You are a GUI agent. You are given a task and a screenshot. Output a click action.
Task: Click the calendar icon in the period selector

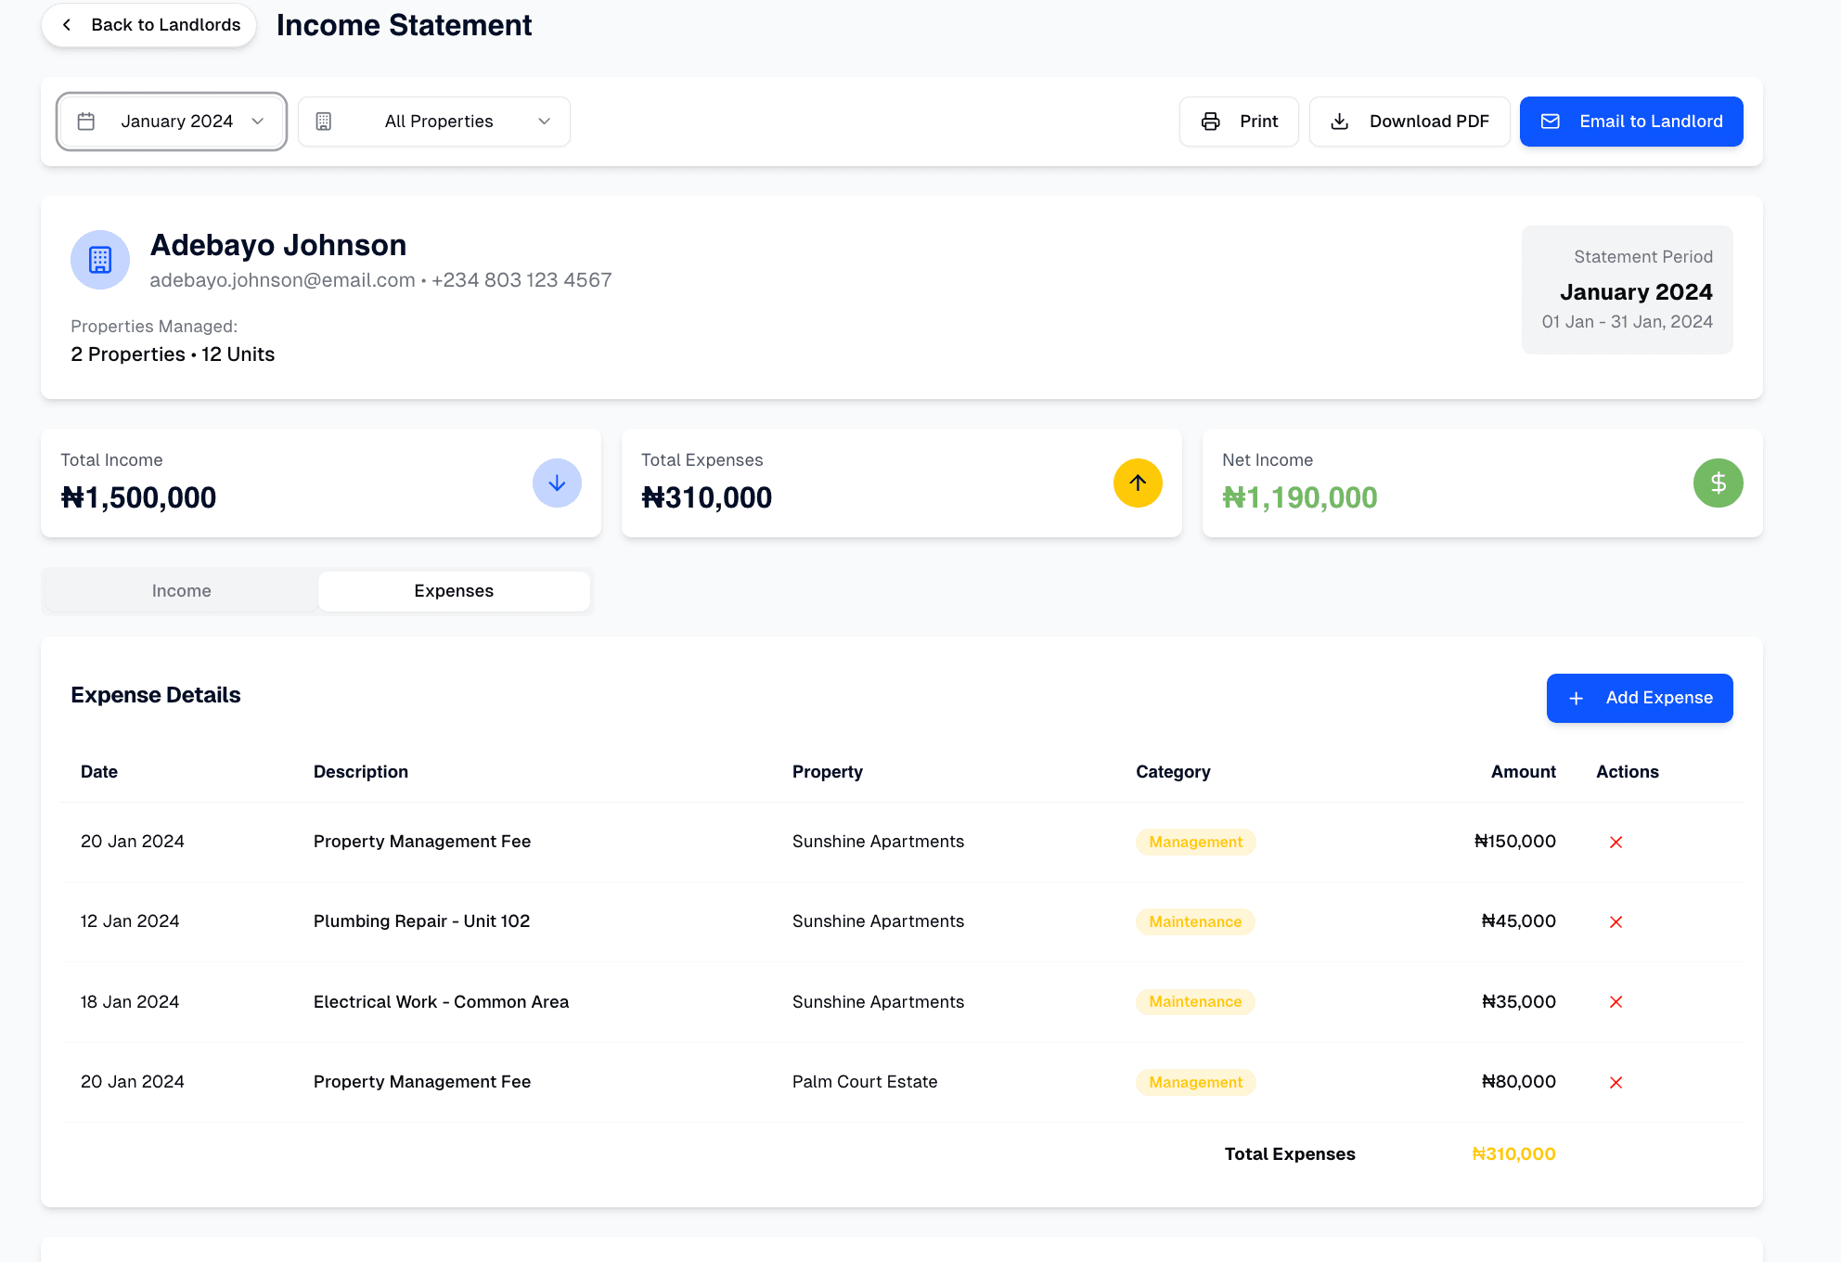pyautogui.click(x=86, y=121)
